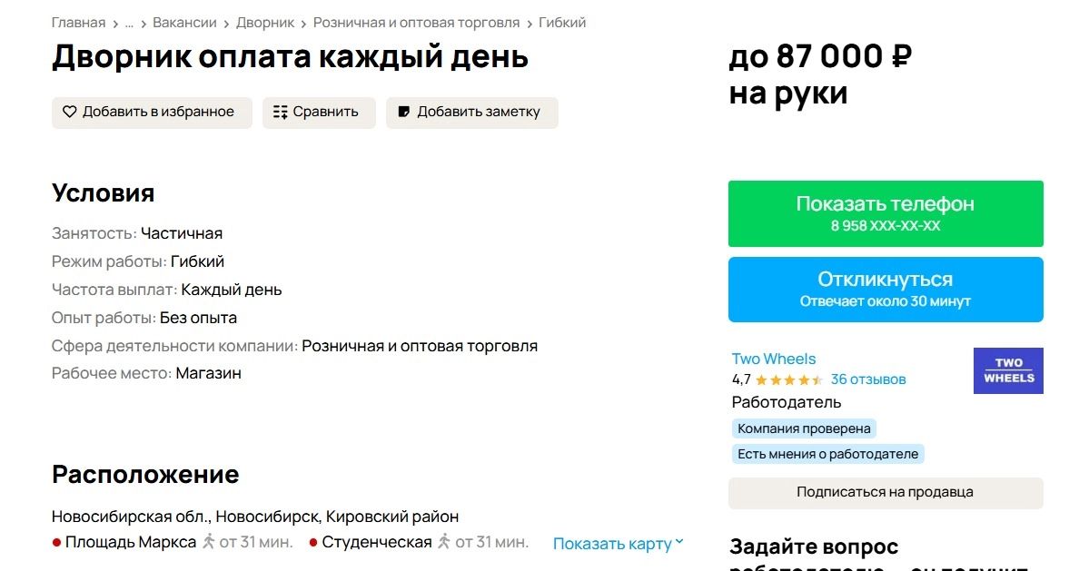Click the Two Wheels company logo
Image resolution: width=1079 pixels, height=571 pixels.
click(1008, 370)
